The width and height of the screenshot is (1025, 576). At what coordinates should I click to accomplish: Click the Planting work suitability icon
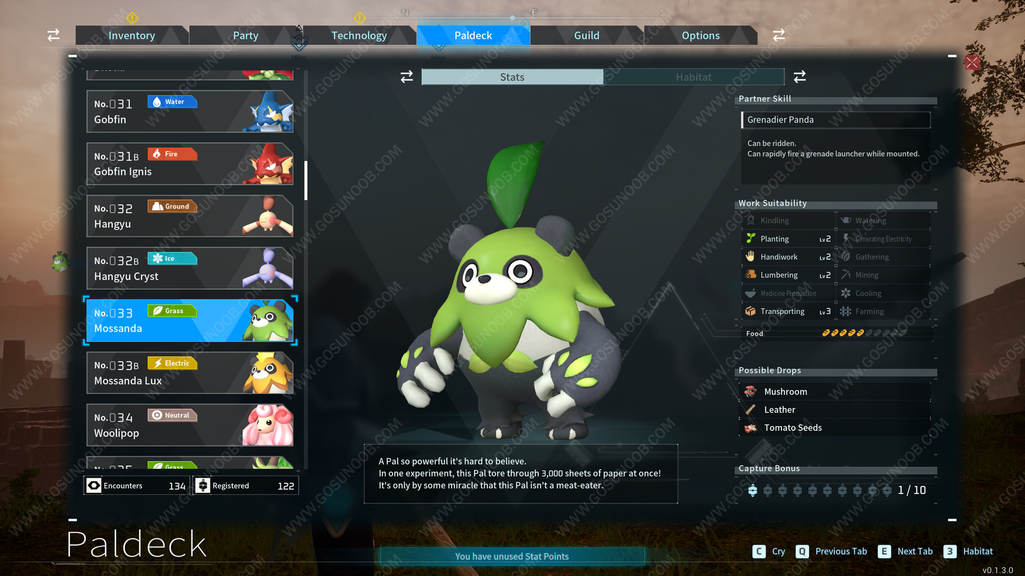(x=751, y=238)
